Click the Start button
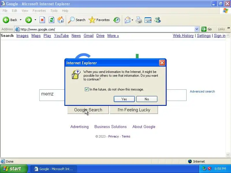 click(x=14, y=169)
